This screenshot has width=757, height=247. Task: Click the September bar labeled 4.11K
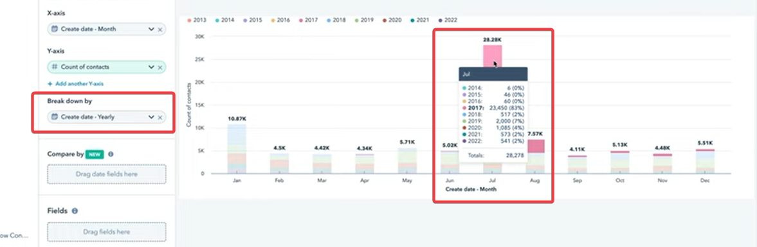[x=578, y=164]
